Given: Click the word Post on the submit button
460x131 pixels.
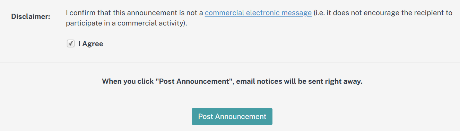Looking at the screenshot, I should point(206,117).
